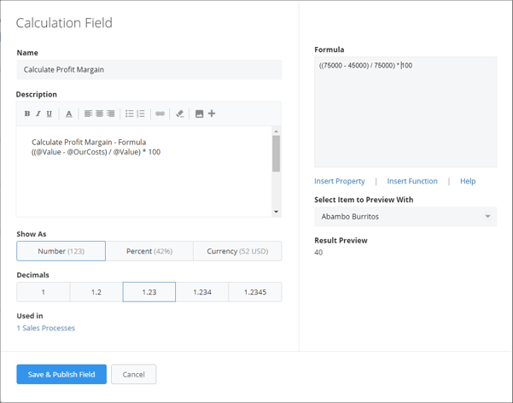Open the text color picker
Screen dimensions: 513x403
(69, 114)
